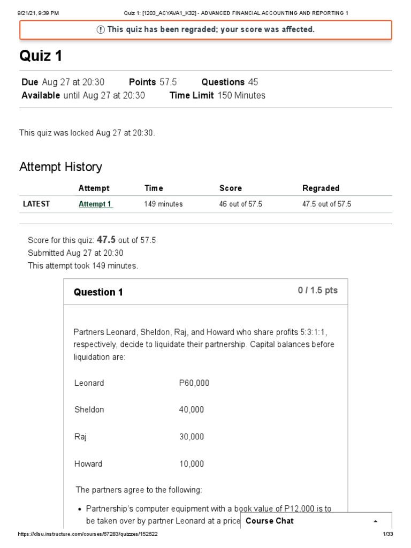Click the Time Limit 150 Minutes text
This screenshot has width=411, height=548.
(217, 95)
